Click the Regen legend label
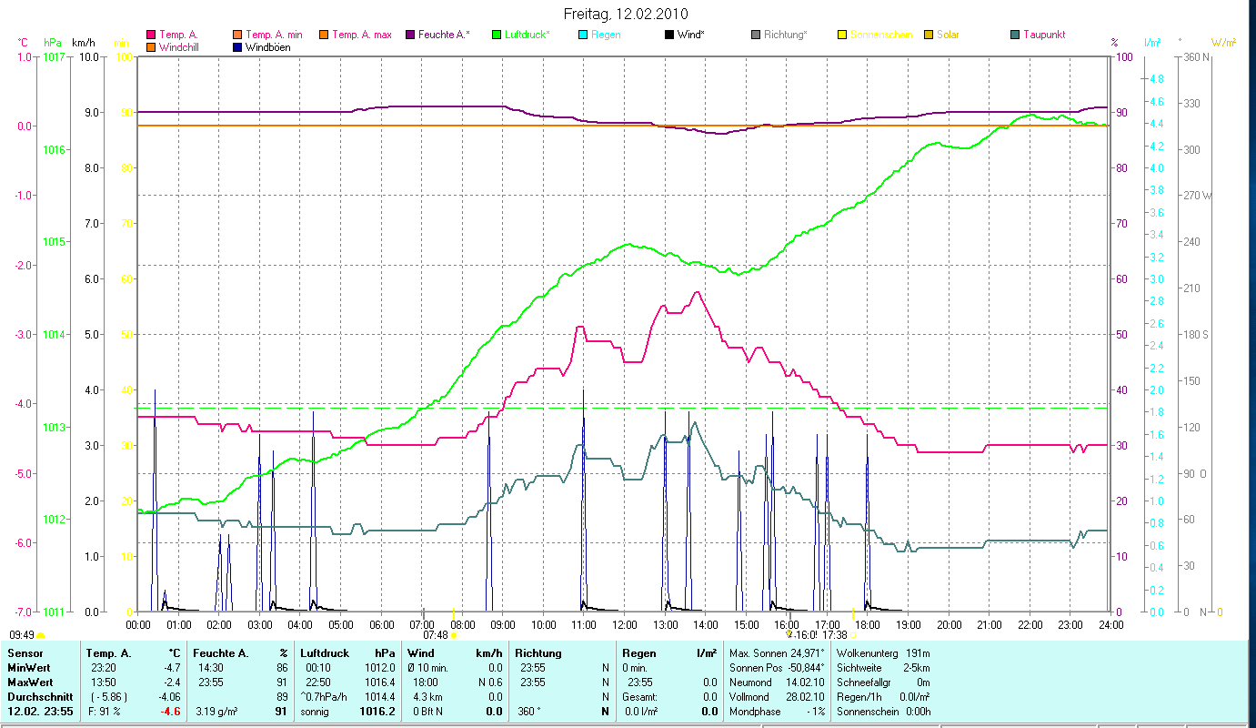This screenshot has height=728, width=1256. (x=606, y=35)
